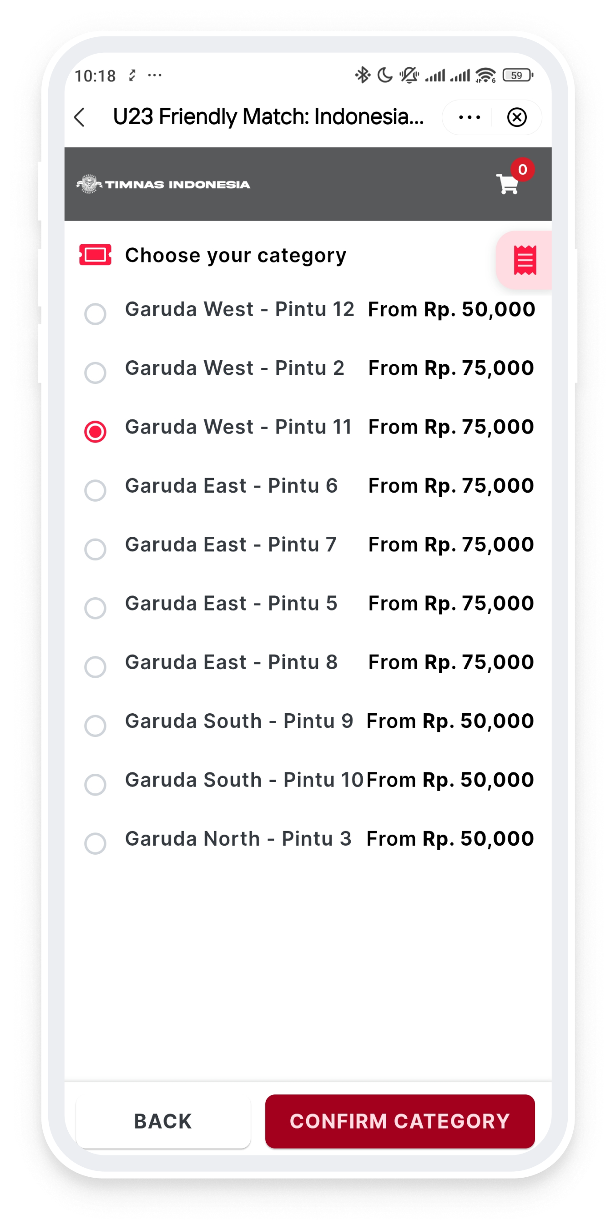This screenshot has width=616, height=1230.
Task: Tap the battery indicator in status bar
Action: click(518, 76)
